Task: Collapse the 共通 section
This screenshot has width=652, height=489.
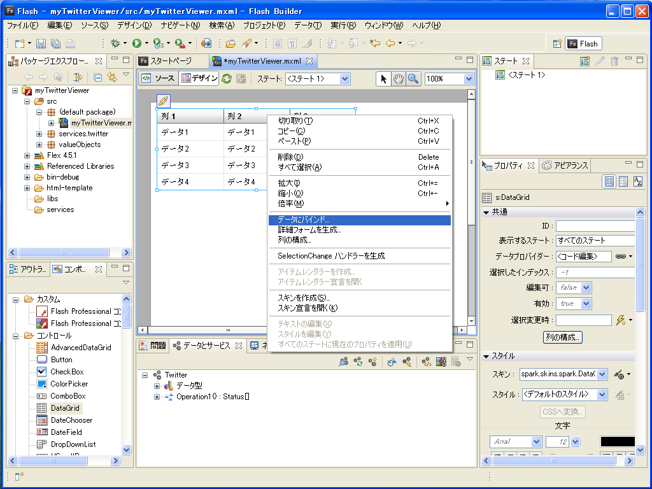Action: coord(486,212)
